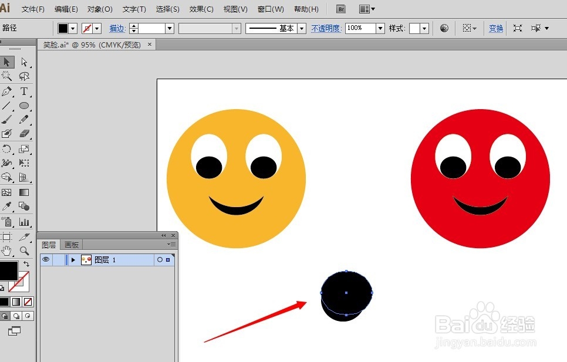Collapse the Layers panel with double arrows
The height and width of the screenshot is (362, 567).
(163, 235)
